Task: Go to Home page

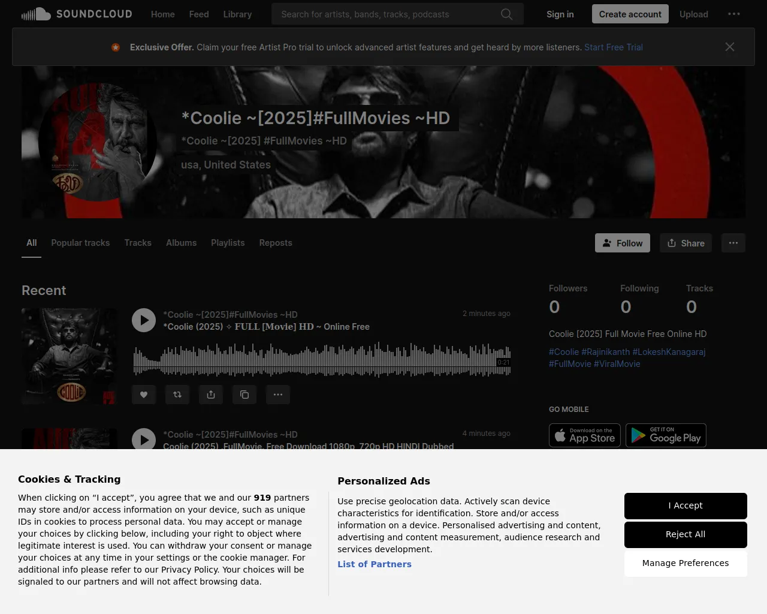Action: pyautogui.click(x=163, y=14)
